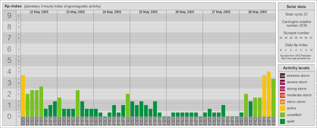Click the large Kp scale number 0
This screenshot has height=128, width=317.
[x=9, y=116]
